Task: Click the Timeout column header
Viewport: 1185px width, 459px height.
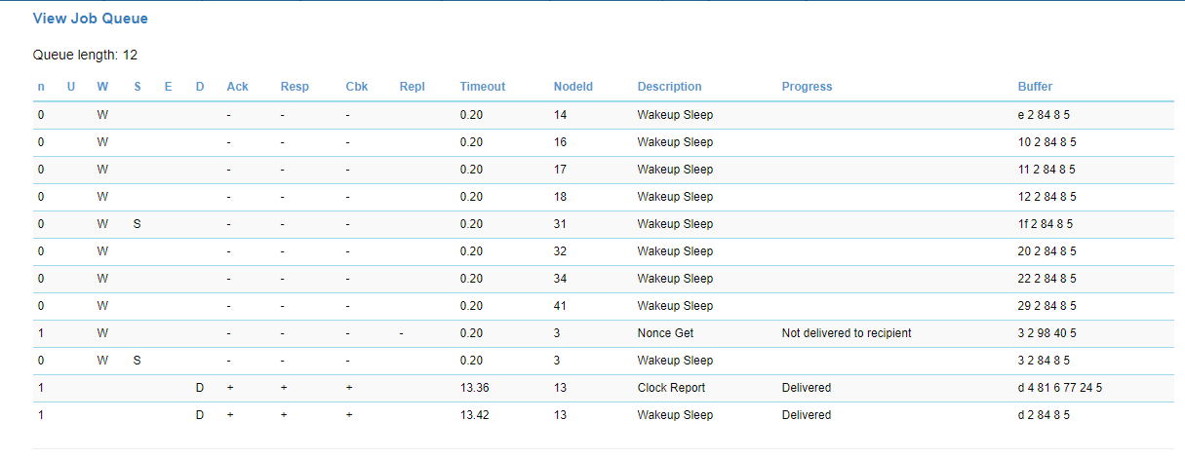Action: click(482, 87)
